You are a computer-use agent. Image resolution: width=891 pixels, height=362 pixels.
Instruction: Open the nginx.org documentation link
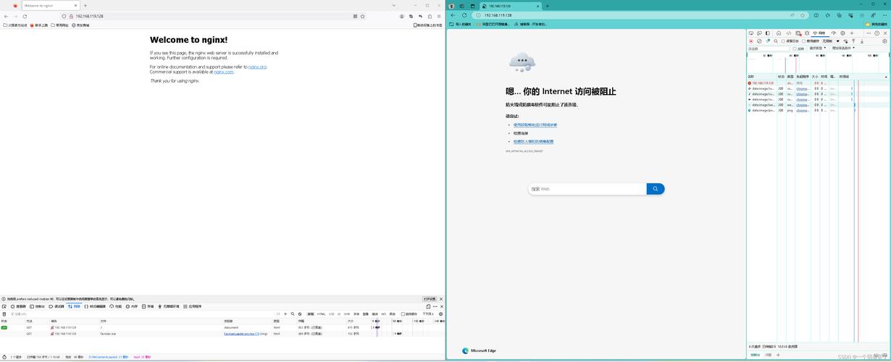(x=257, y=67)
